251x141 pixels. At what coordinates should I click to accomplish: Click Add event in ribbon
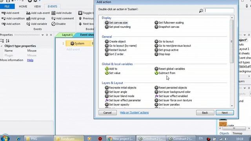click(x=10, y=13)
